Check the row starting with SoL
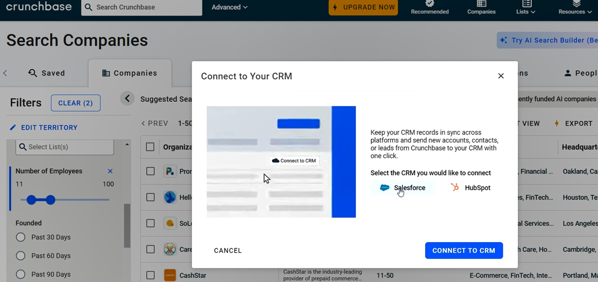The width and height of the screenshot is (598, 282). tap(150, 223)
